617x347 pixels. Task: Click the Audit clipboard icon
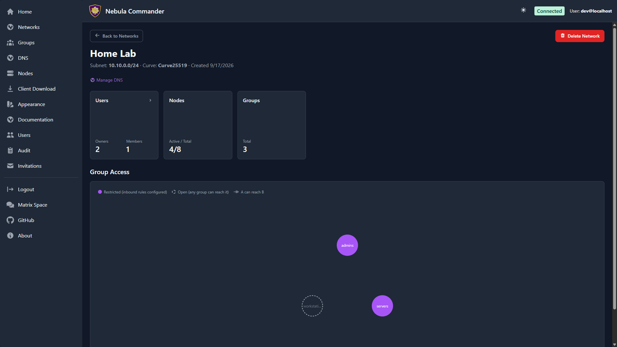[x=10, y=150]
